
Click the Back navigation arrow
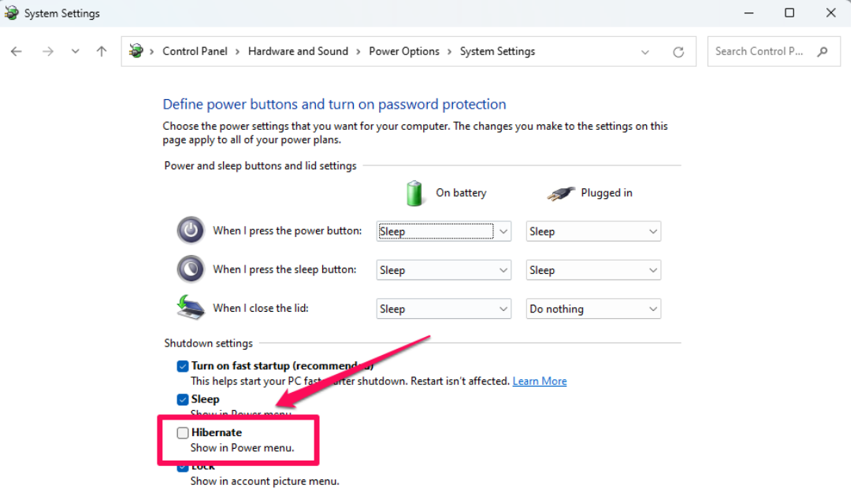point(17,52)
